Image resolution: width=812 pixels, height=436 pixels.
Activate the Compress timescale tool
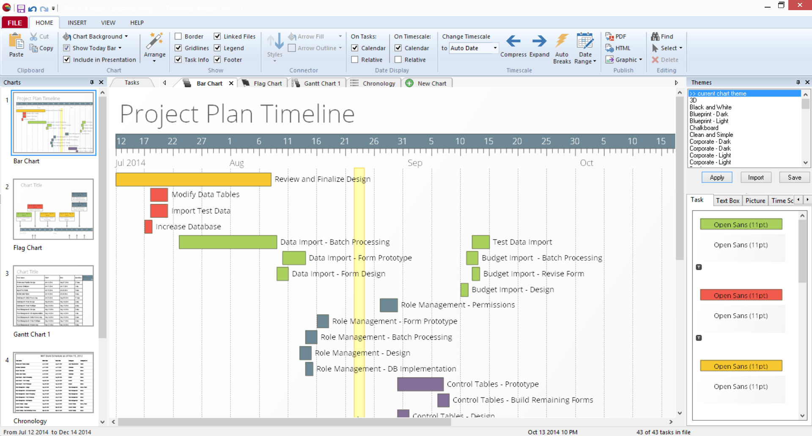(x=513, y=46)
